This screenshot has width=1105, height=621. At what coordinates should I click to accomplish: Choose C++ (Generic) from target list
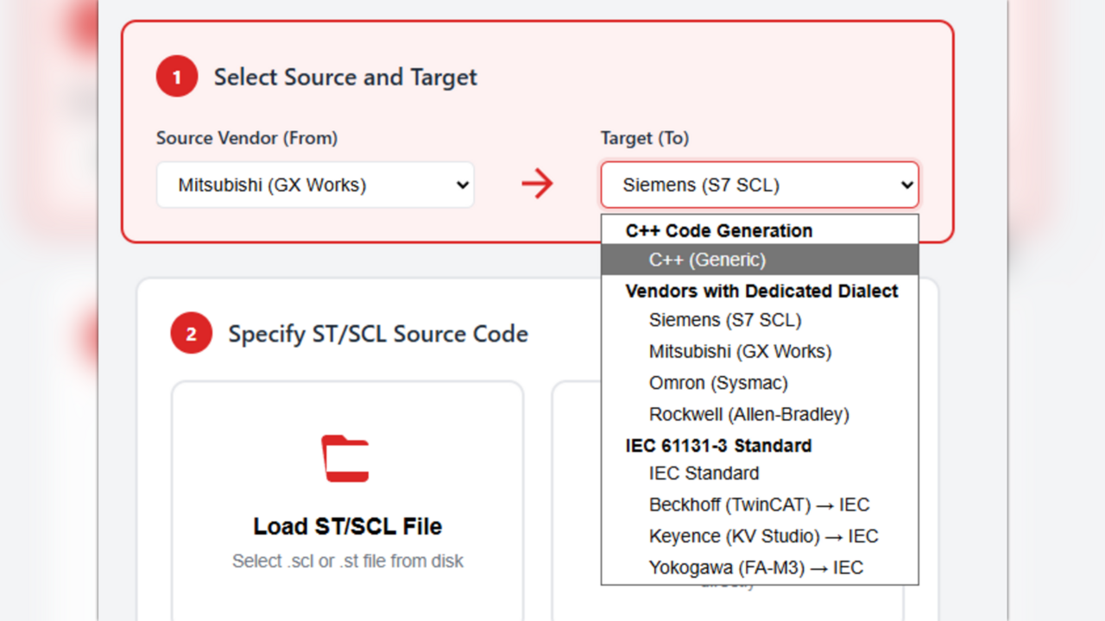707,260
